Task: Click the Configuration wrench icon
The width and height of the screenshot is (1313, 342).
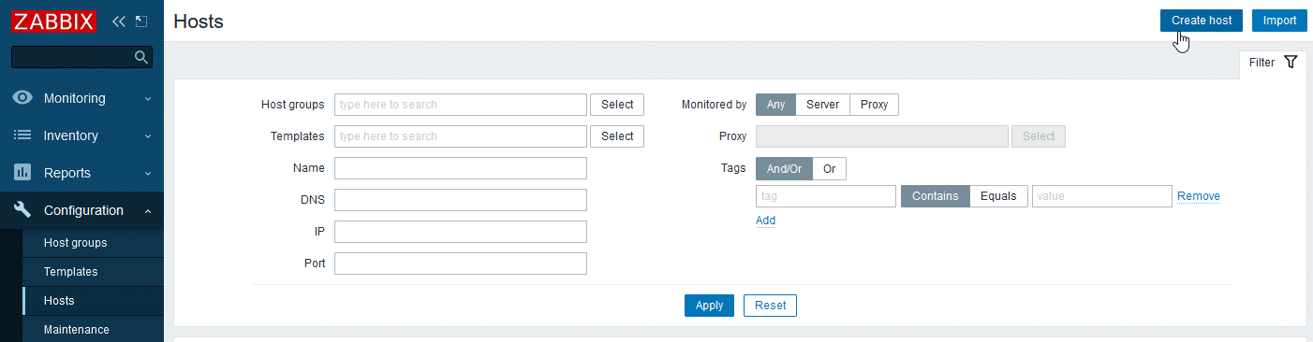Action: 23,210
